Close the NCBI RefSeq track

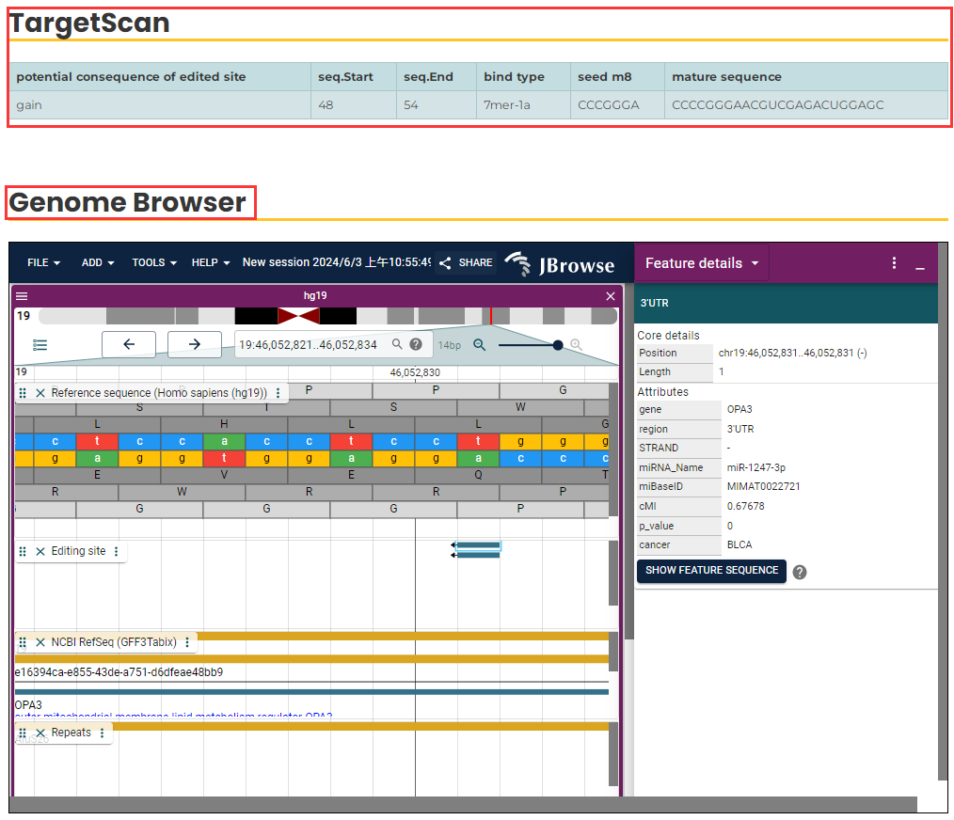tap(40, 642)
